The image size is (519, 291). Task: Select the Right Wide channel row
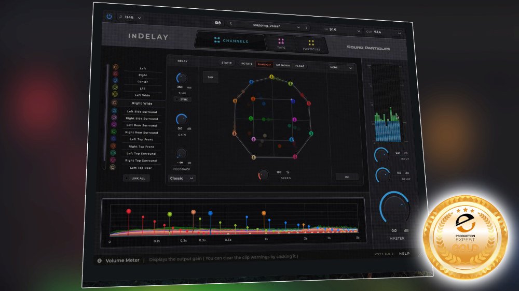(x=138, y=103)
